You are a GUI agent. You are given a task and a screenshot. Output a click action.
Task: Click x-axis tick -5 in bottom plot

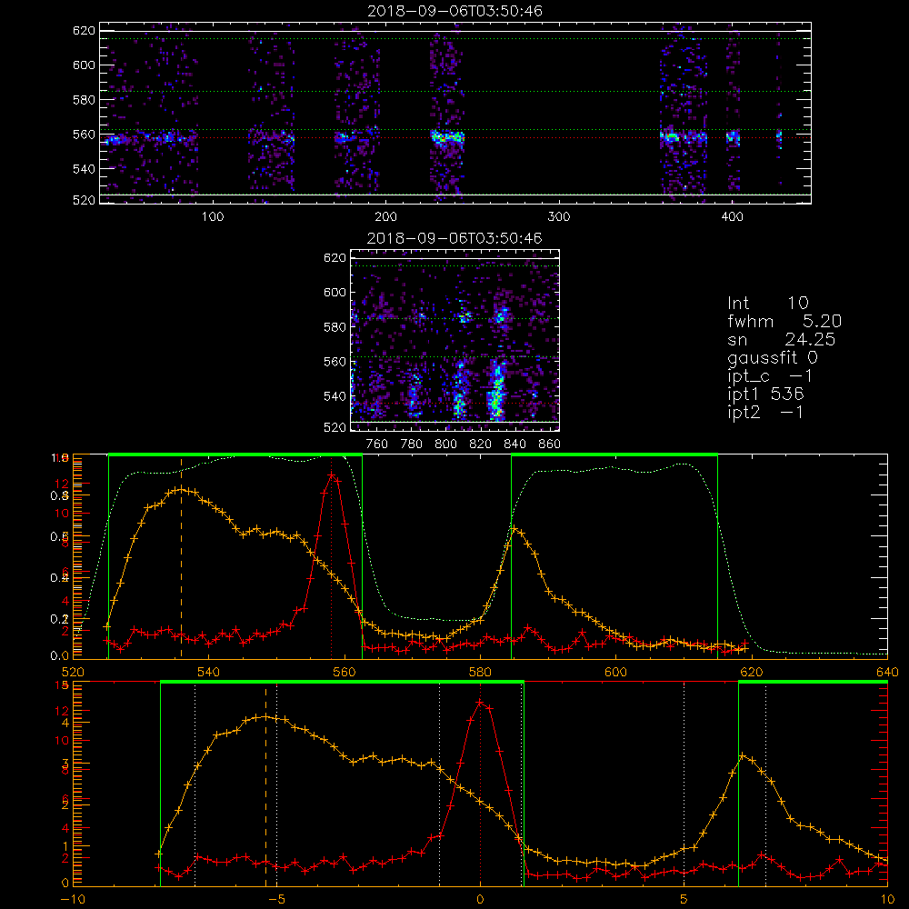click(276, 900)
